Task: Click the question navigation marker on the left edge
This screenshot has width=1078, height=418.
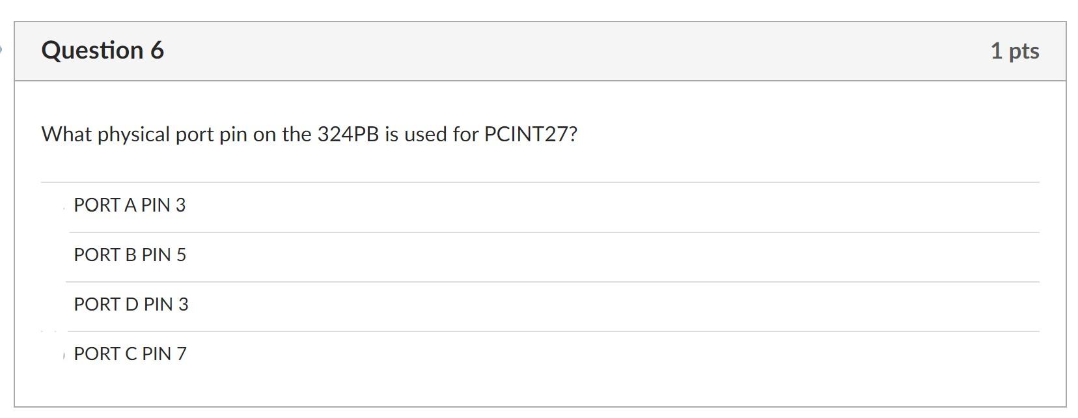Action: click(2, 49)
